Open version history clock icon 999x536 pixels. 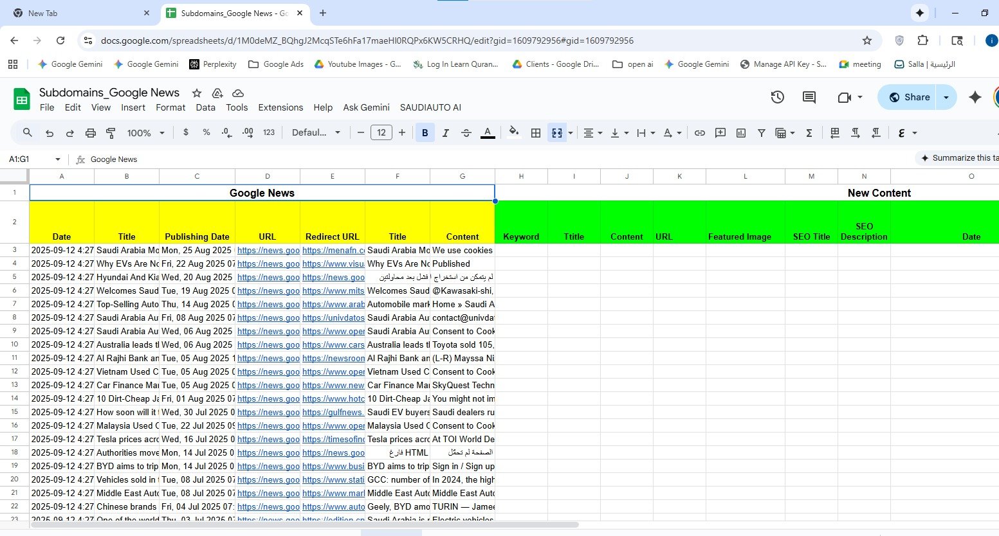pos(777,97)
